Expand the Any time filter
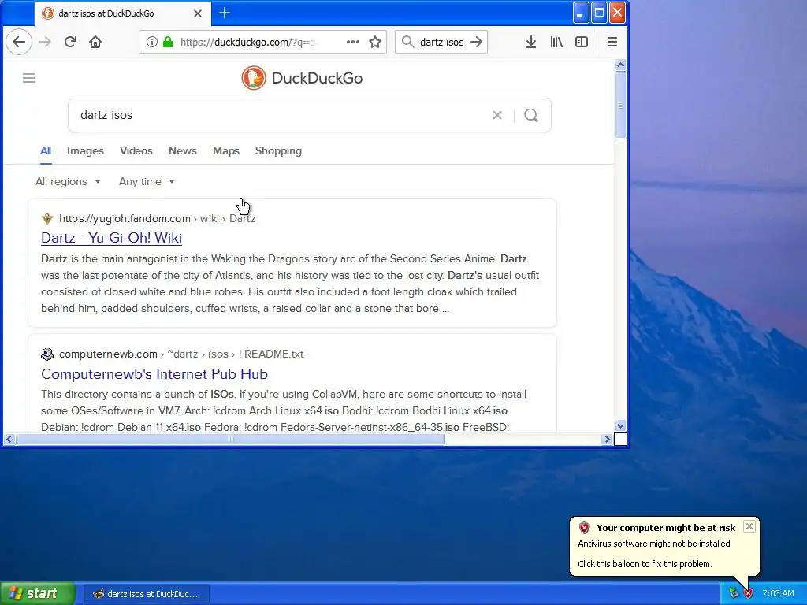The width and height of the screenshot is (807, 605). click(147, 182)
